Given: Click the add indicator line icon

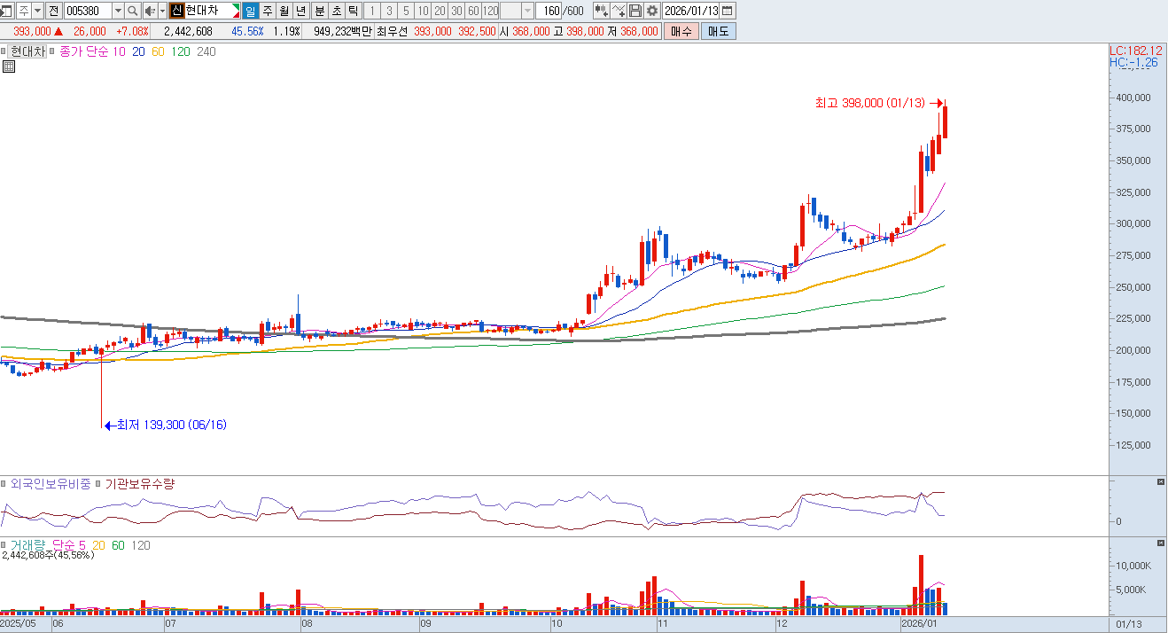Looking at the screenshot, I should pos(619,11).
